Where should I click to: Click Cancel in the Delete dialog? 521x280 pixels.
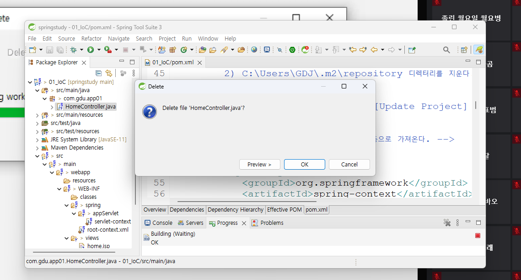349,164
